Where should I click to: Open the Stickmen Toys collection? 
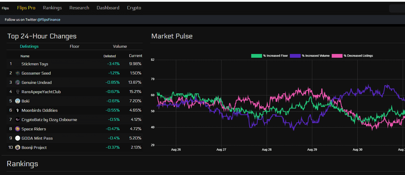(35, 64)
